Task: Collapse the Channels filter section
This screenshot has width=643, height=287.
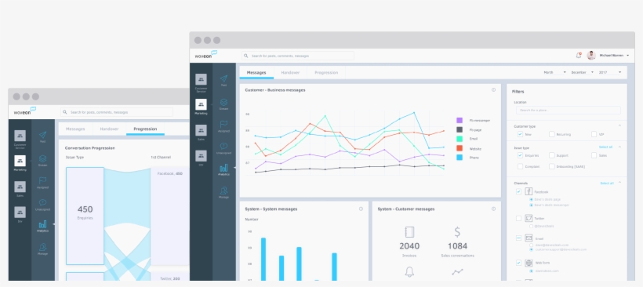Action: click(x=619, y=183)
